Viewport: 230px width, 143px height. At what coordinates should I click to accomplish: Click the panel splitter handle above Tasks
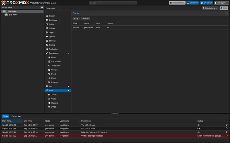coord(115,113)
